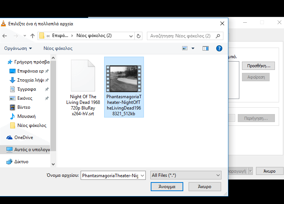The image size is (284, 204).
Task: Click the Νέος φάκελος (2) breadcrumb
Action: [x=94, y=36]
